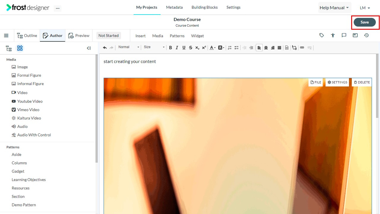Switch to My Projects tab

coord(147,7)
